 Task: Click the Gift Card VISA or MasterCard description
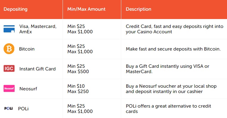(x=167, y=69)
